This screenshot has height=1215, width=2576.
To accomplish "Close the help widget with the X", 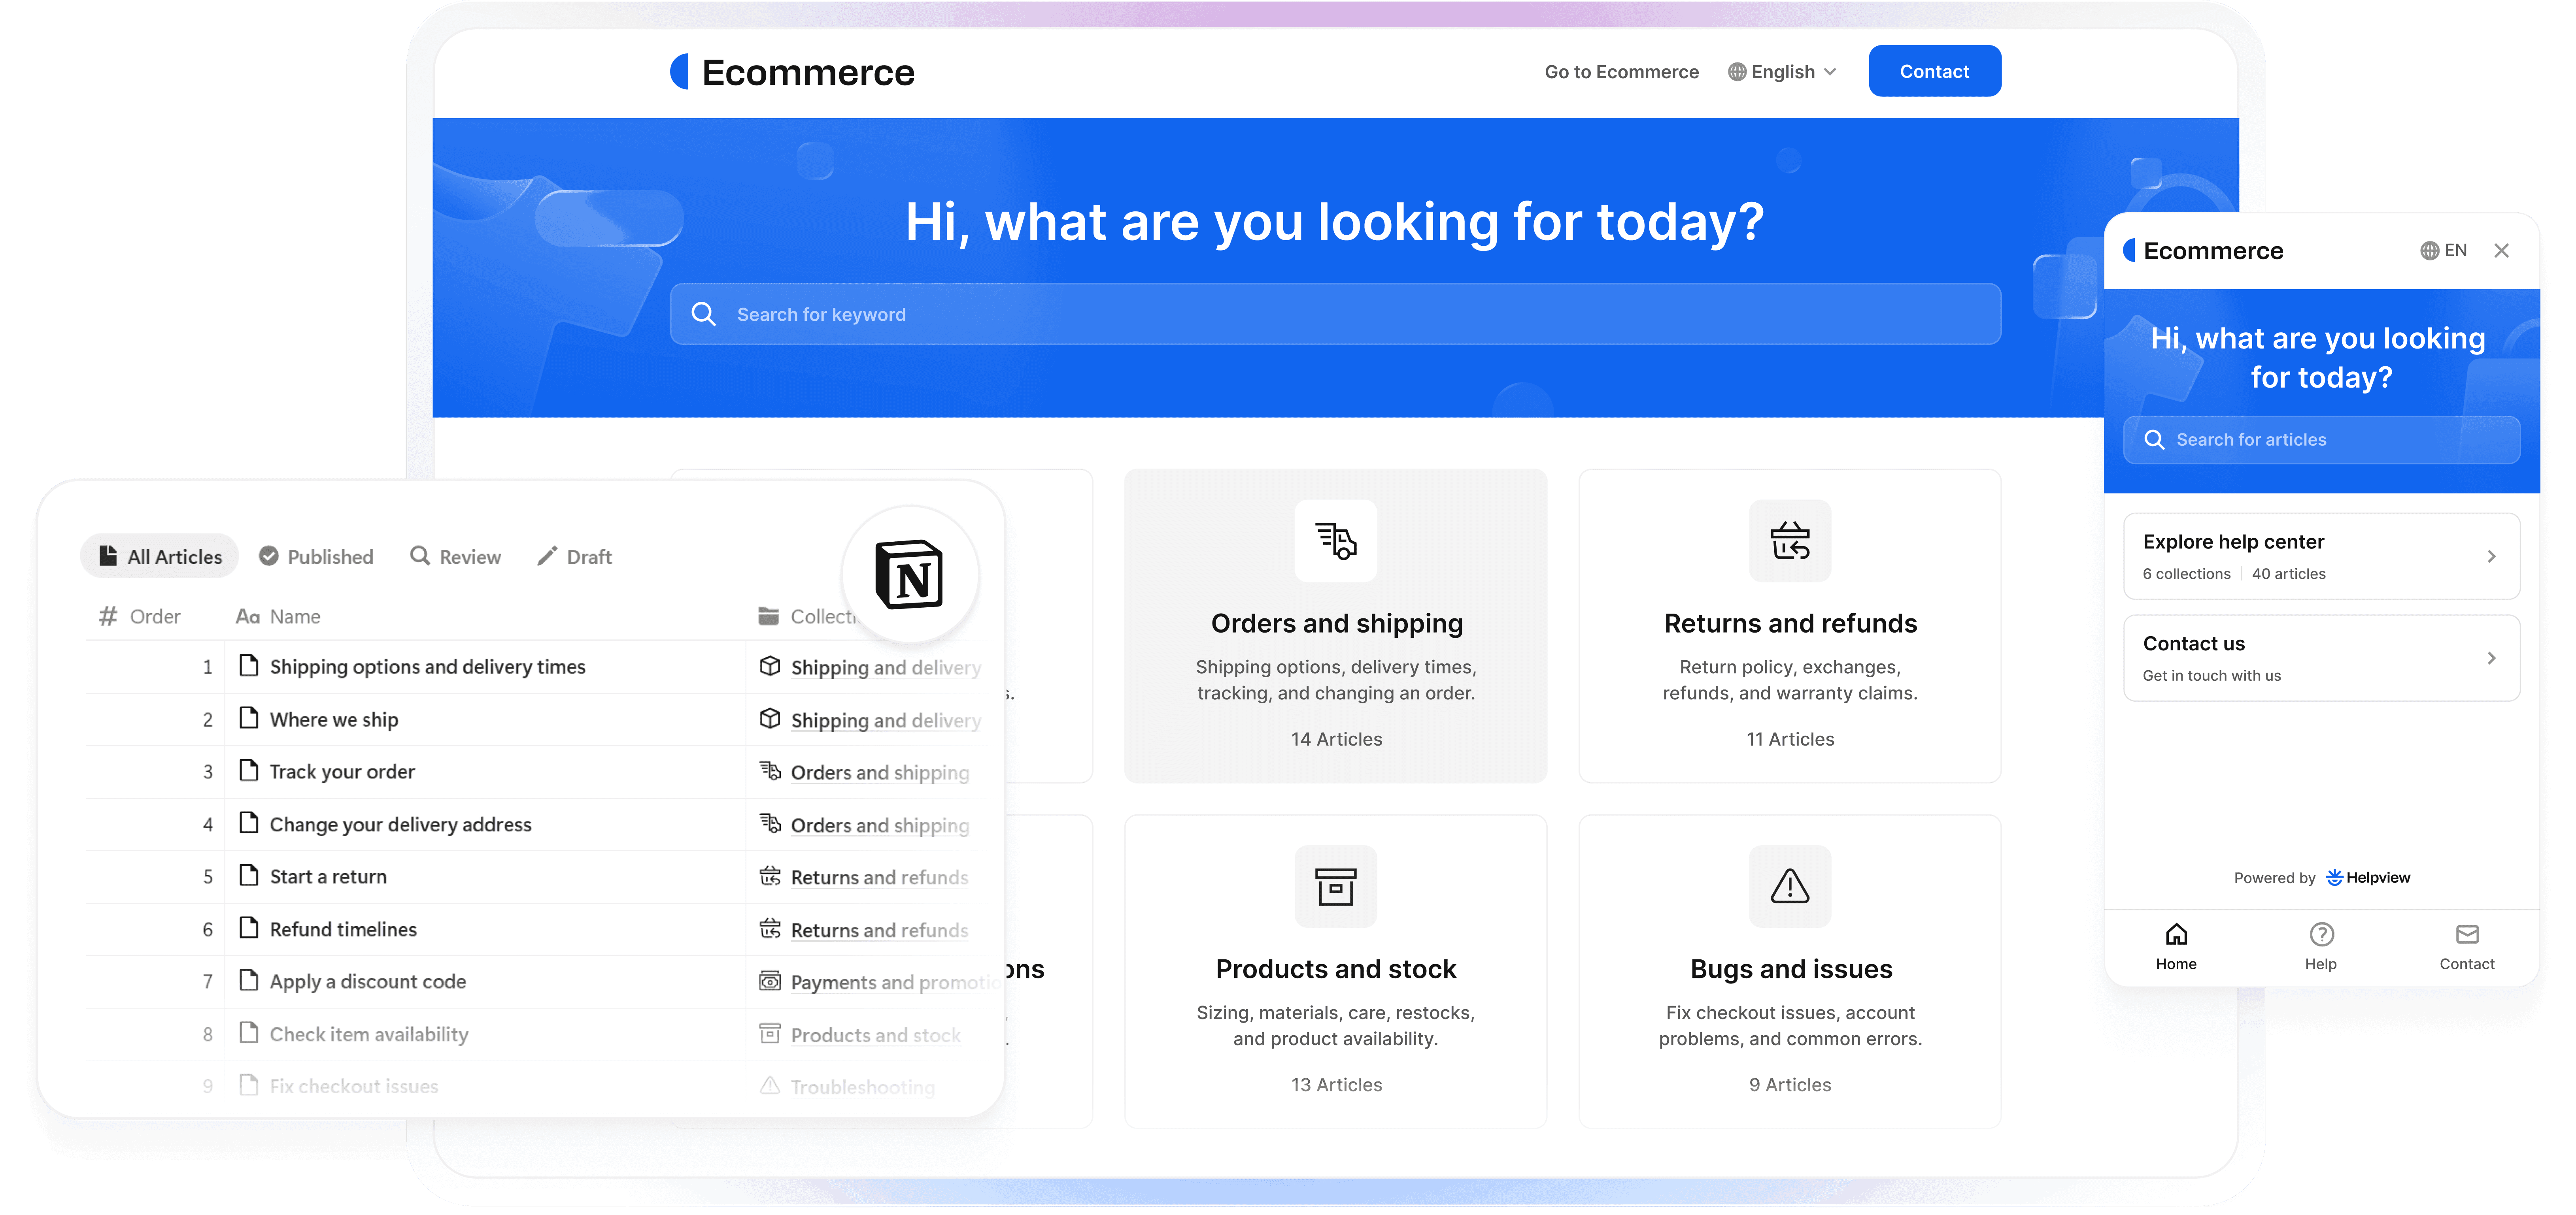I will tap(2501, 251).
